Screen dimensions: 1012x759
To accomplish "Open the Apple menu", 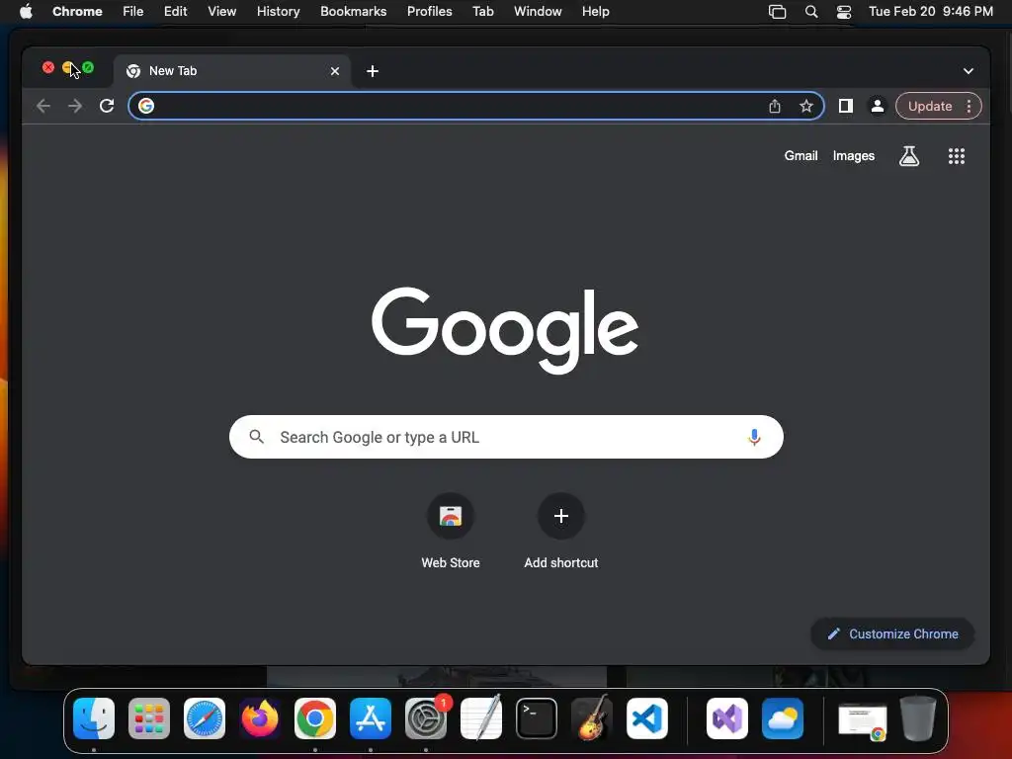I will tap(26, 12).
